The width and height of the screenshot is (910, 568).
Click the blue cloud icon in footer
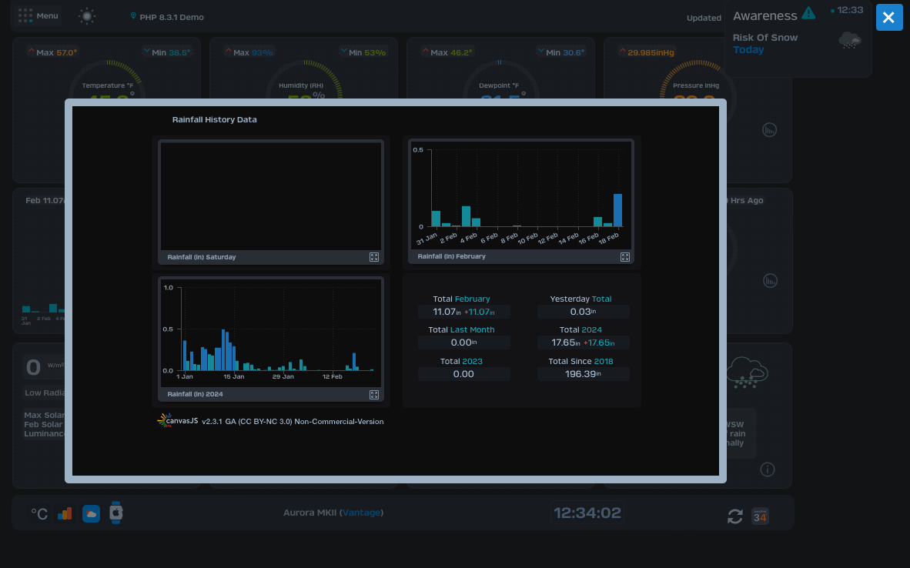click(x=91, y=513)
